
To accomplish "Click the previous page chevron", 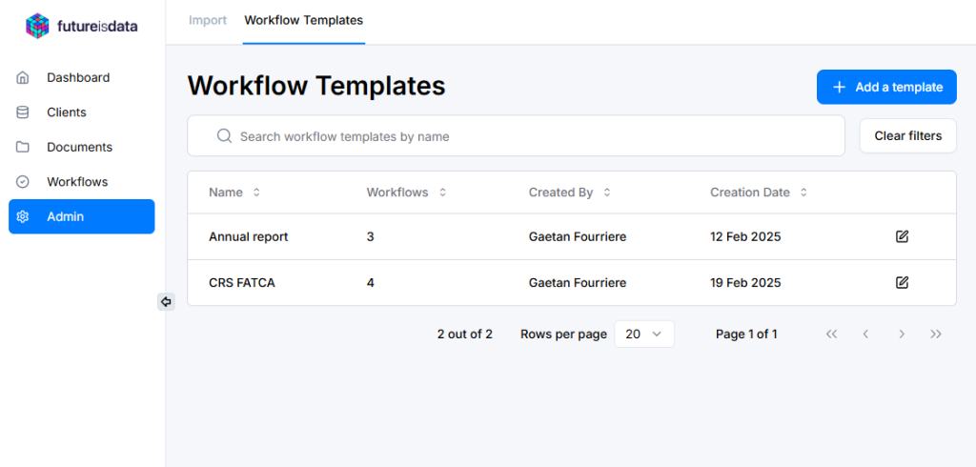I will [x=865, y=334].
